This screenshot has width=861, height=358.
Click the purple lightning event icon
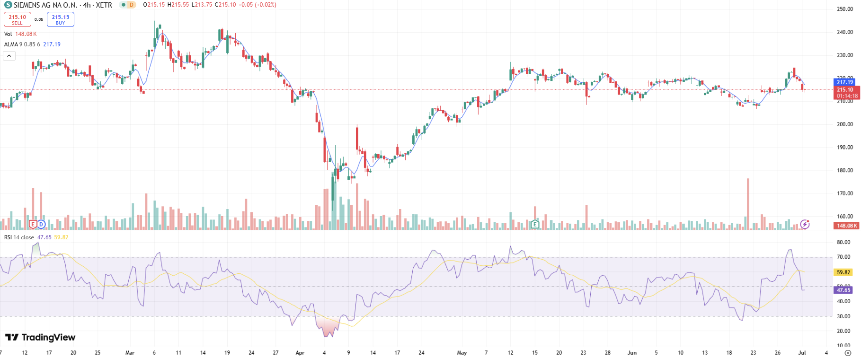click(805, 224)
